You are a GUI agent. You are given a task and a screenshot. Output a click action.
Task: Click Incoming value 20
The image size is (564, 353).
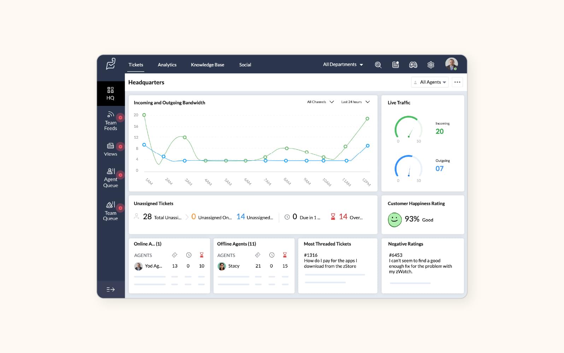pyautogui.click(x=440, y=131)
